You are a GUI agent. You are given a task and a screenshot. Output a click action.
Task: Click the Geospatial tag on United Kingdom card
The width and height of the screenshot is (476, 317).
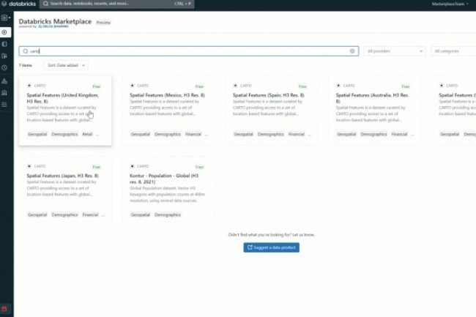point(37,134)
